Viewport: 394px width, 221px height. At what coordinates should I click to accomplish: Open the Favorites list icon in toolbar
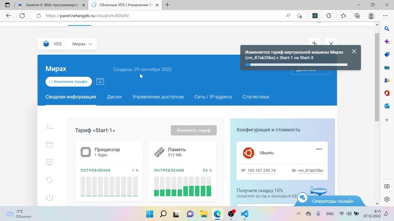344,16
